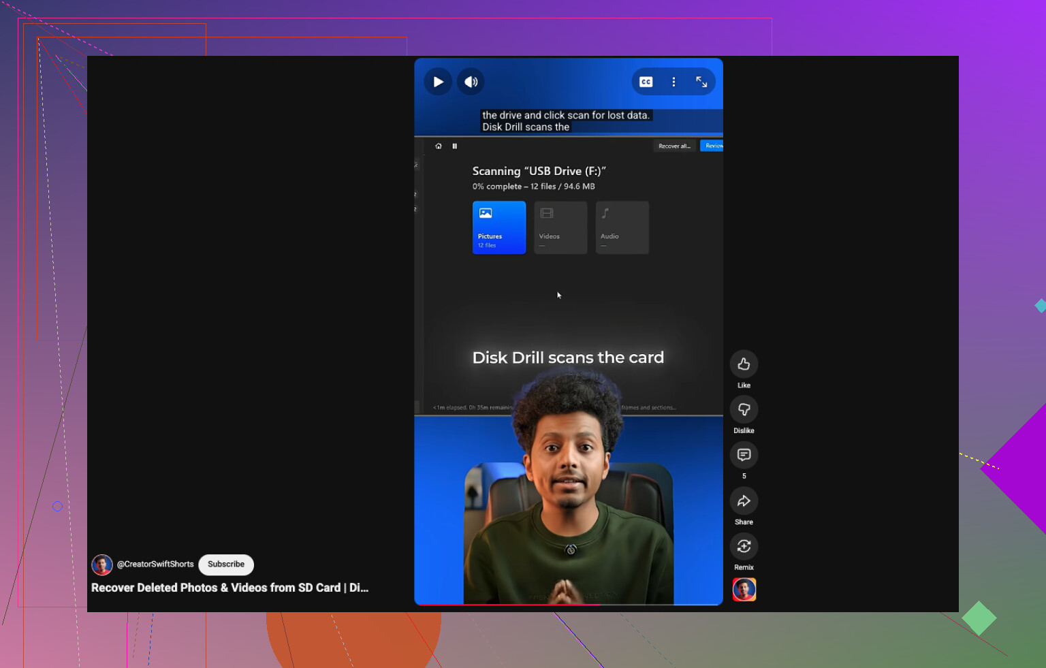Mute the video volume
Viewport: 1046px width, 668px height.
[471, 82]
